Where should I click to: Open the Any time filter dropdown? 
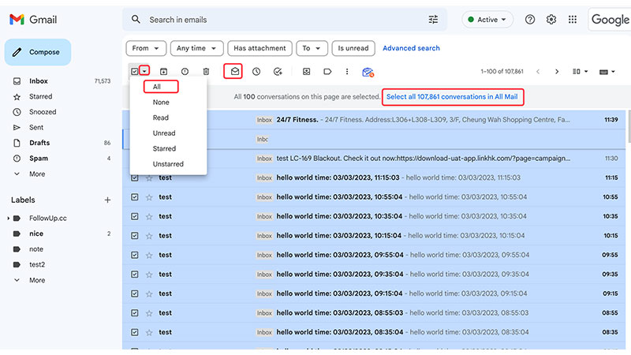[x=196, y=48]
